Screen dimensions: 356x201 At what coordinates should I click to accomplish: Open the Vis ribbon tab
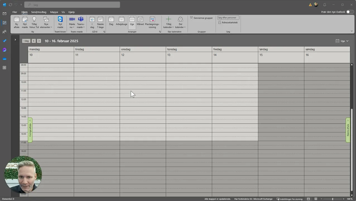point(63,12)
